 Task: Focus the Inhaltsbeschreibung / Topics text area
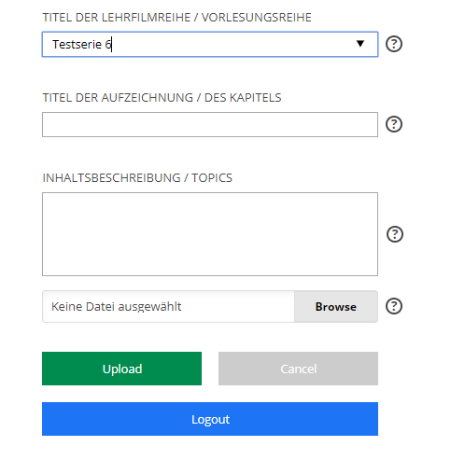click(210, 234)
